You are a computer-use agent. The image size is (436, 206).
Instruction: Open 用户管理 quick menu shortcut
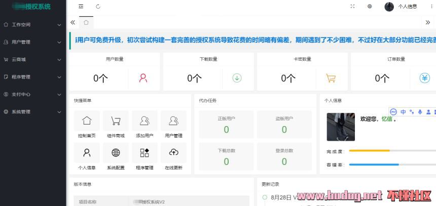pos(173,125)
